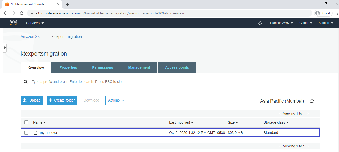Reload the browser page
339x152 pixels.
point(22,13)
